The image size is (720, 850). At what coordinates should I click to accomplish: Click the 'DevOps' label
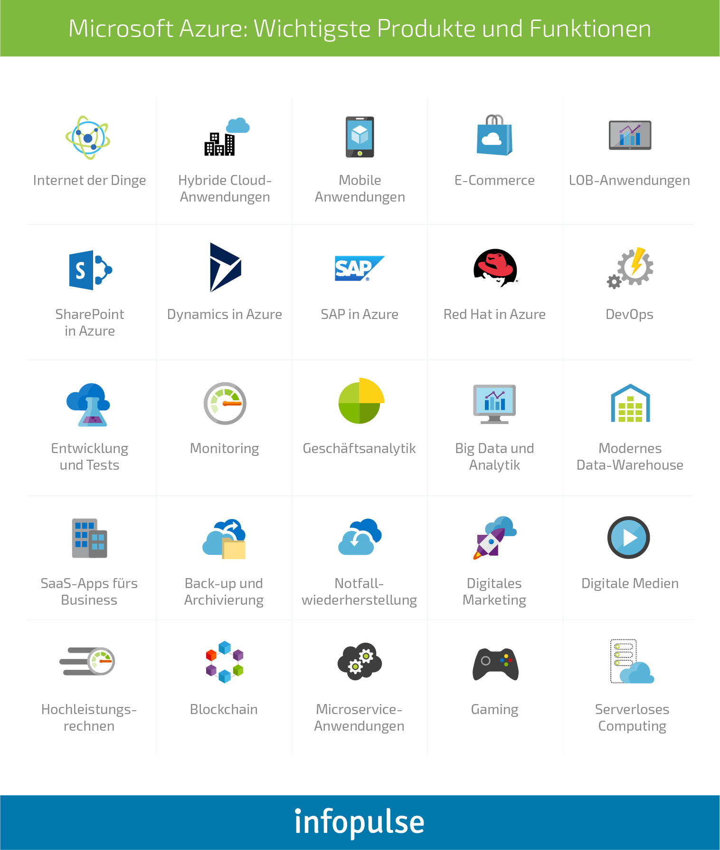629,315
